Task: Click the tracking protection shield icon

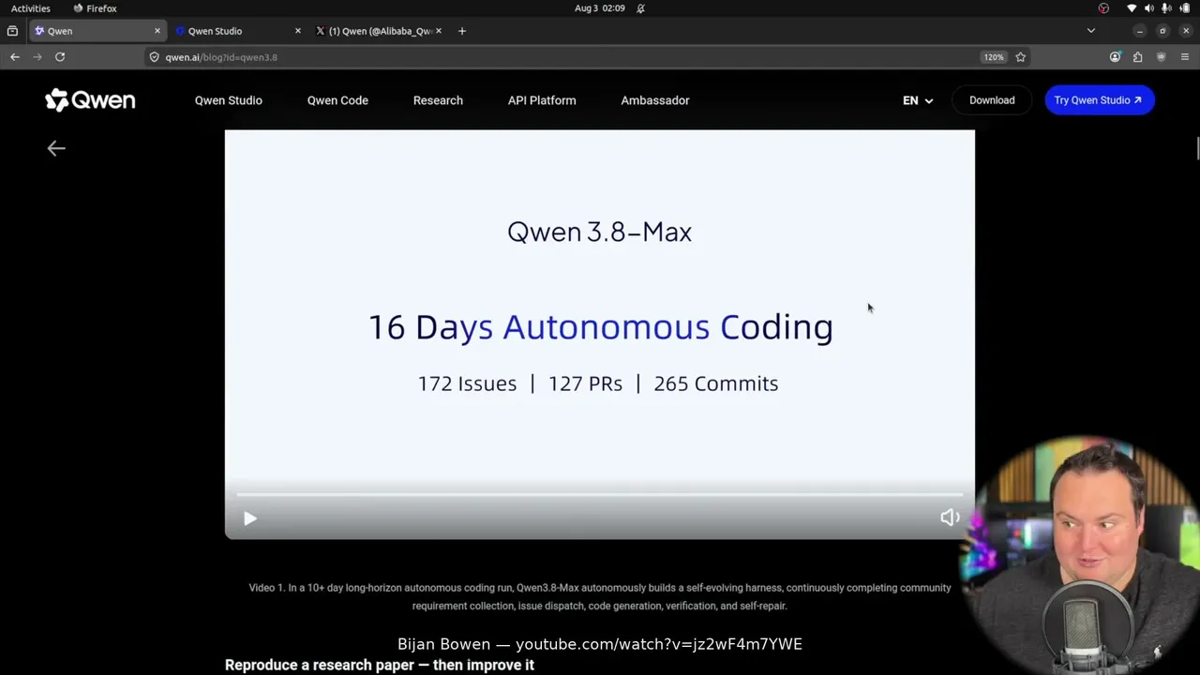Action: coord(155,57)
